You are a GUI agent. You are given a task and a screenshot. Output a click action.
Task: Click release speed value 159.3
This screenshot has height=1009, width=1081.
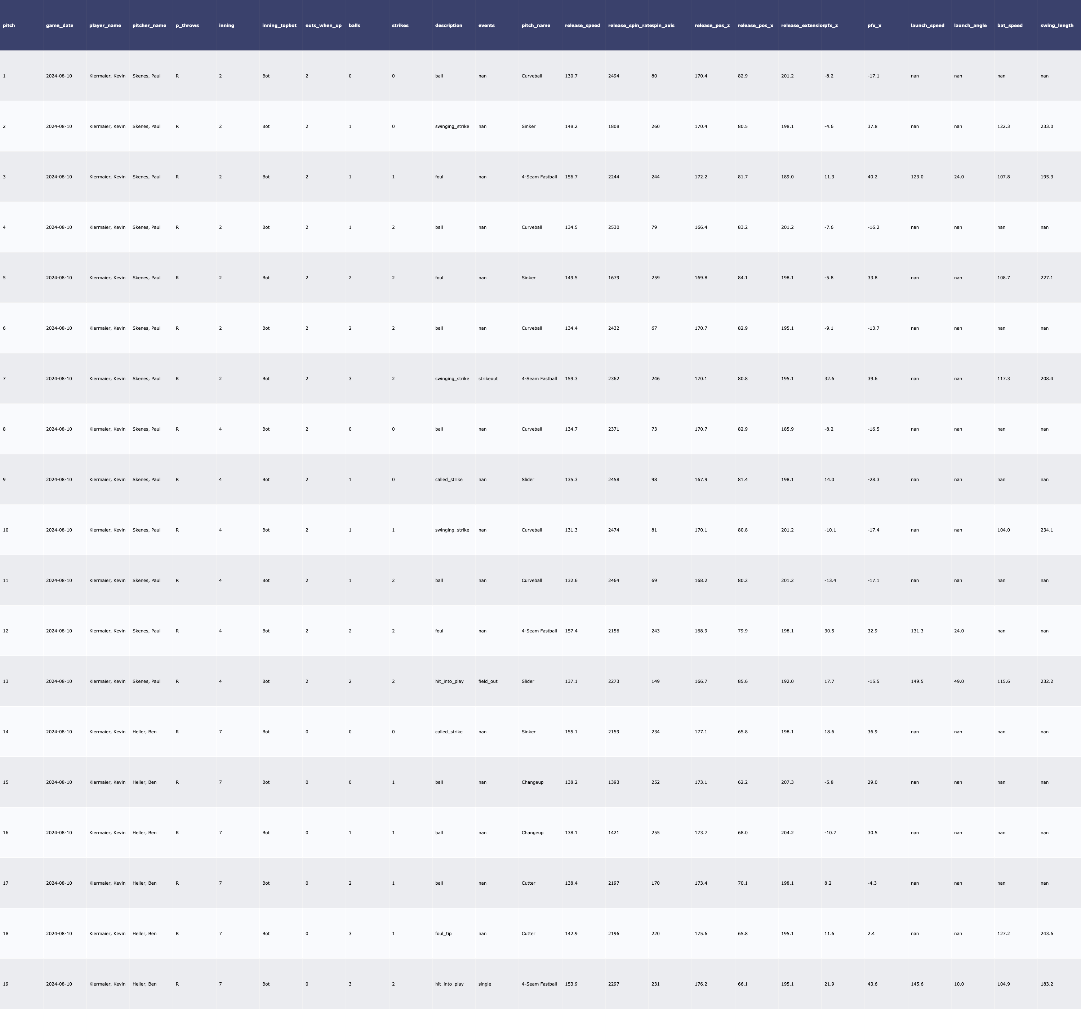click(x=571, y=379)
